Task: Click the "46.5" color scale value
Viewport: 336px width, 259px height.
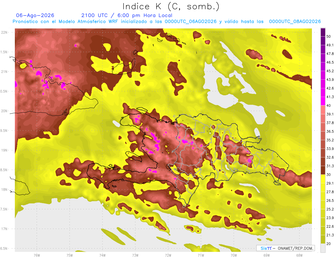Action: pyautogui.click(x=330, y=62)
